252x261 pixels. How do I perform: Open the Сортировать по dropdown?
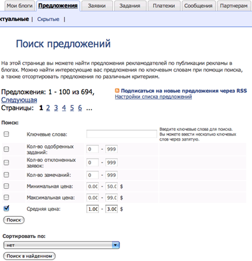[61, 245]
